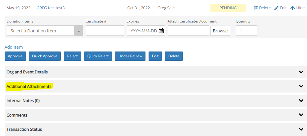
Task: Click the pencil Edit icon
Action: pyautogui.click(x=276, y=8)
